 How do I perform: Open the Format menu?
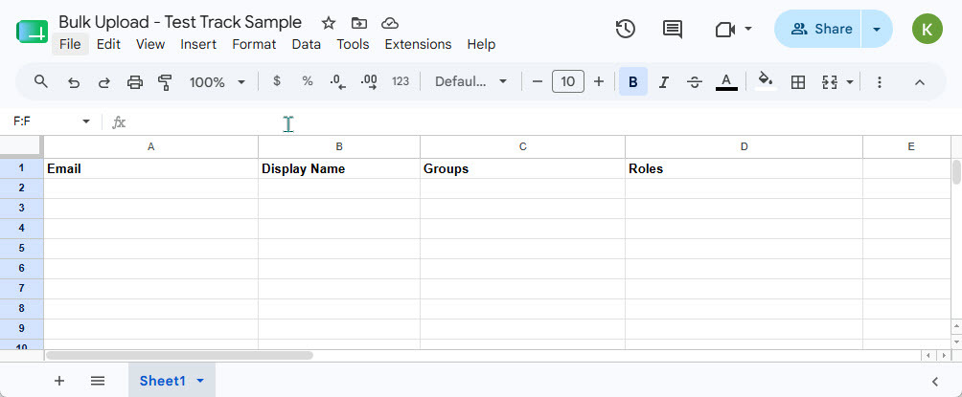254,44
